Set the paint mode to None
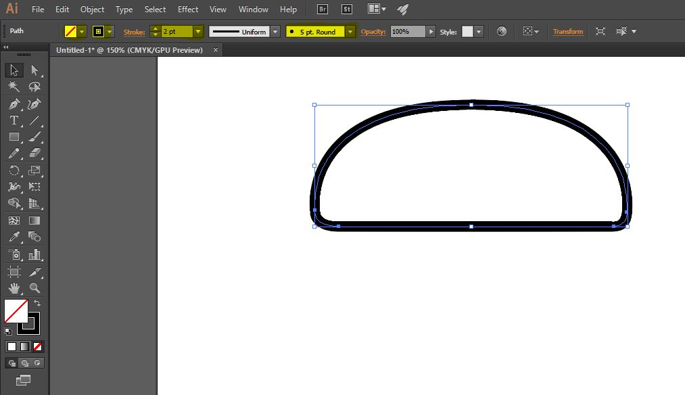The width and height of the screenshot is (685, 395). pos(38,346)
